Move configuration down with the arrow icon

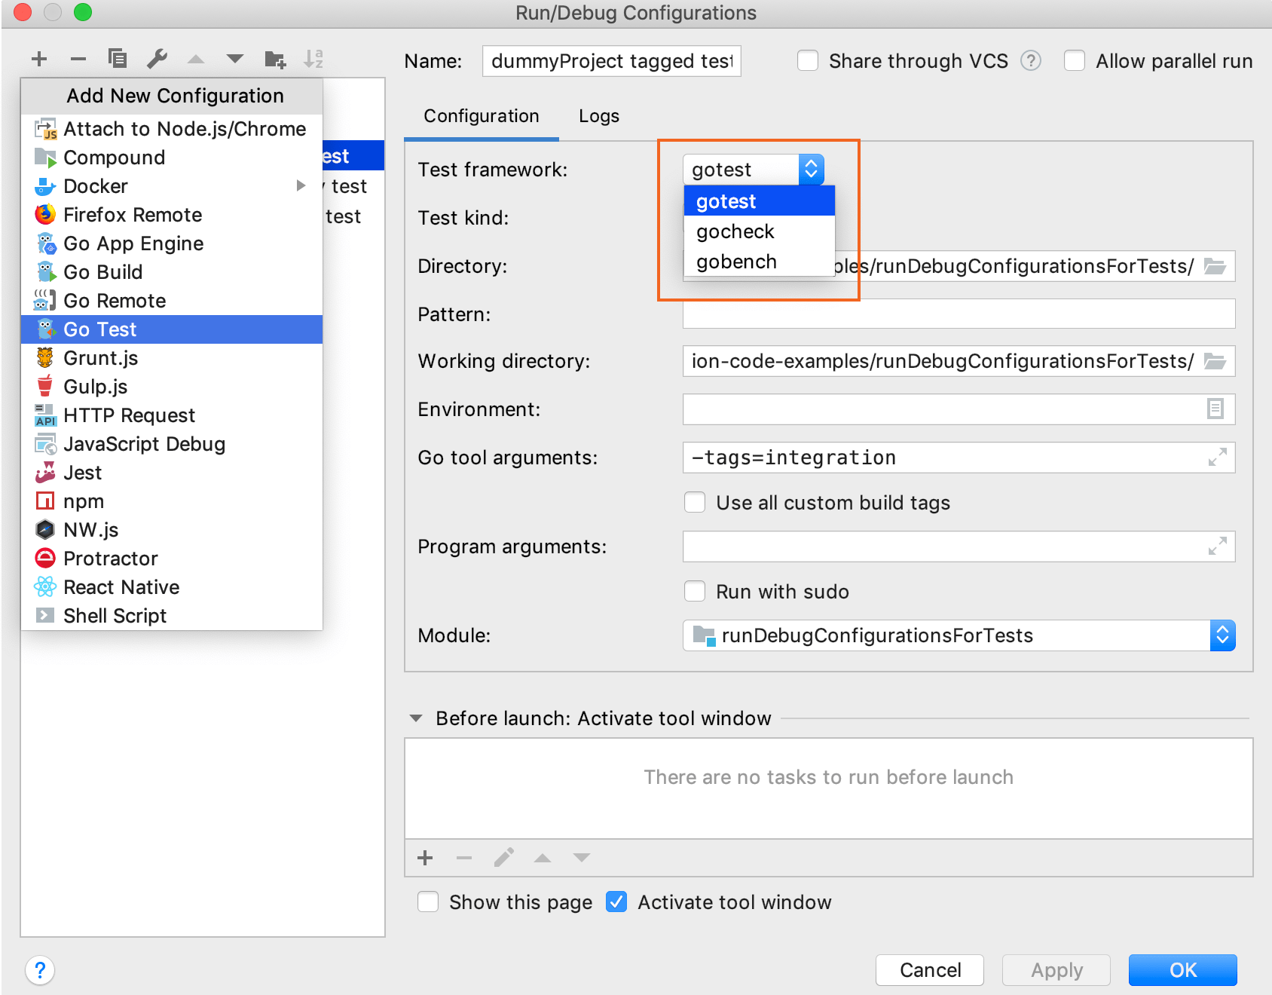coord(235,59)
